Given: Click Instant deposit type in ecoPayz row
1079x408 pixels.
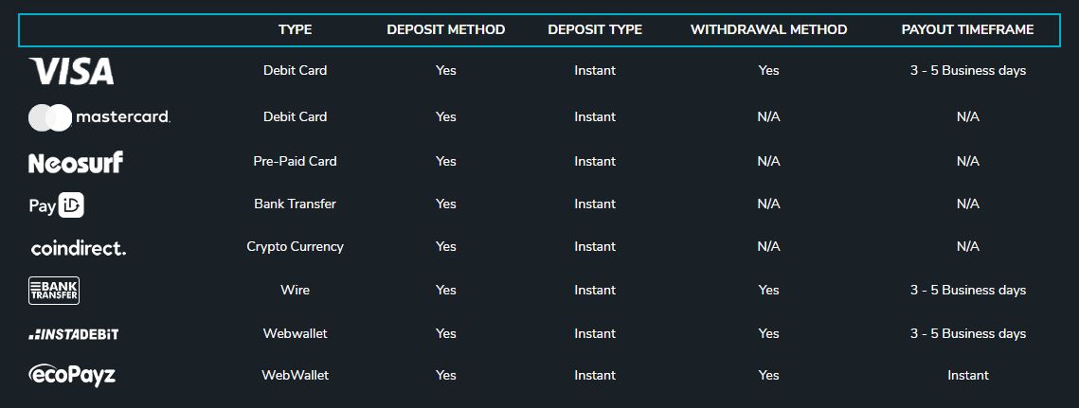Looking at the screenshot, I should point(595,375).
